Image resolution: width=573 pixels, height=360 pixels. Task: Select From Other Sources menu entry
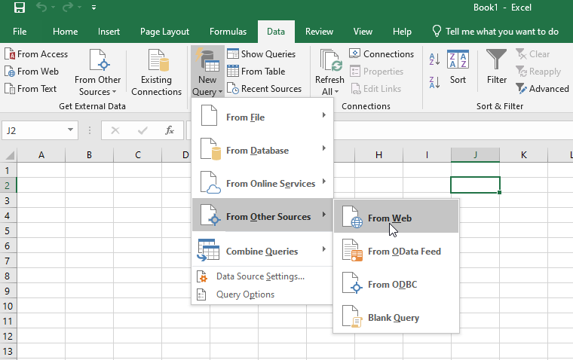pos(262,216)
